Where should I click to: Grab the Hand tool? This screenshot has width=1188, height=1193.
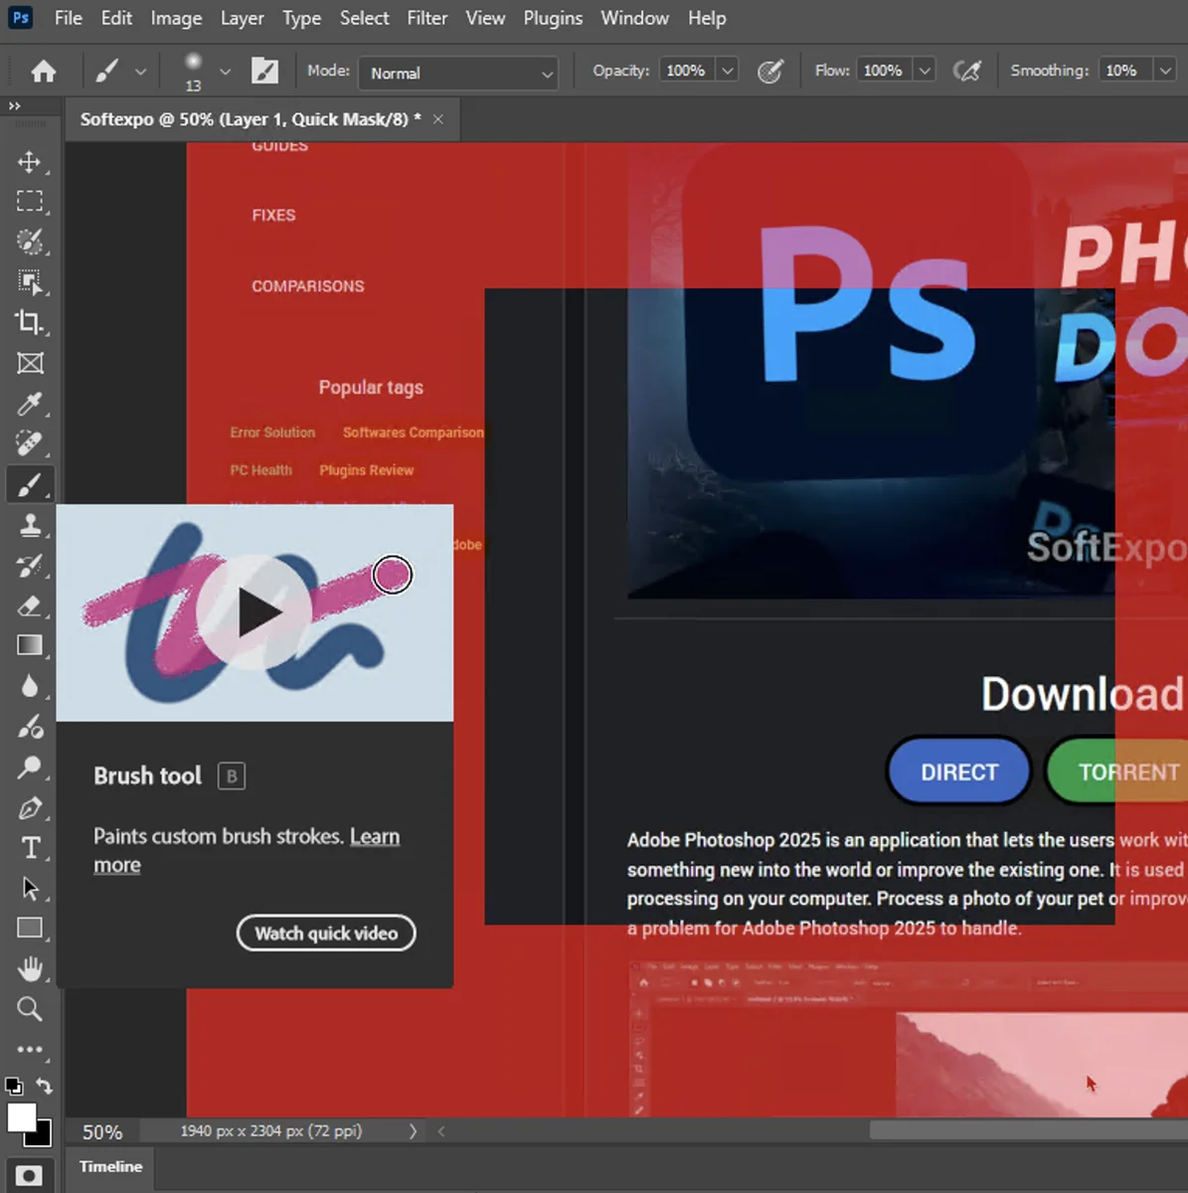[x=30, y=968]
